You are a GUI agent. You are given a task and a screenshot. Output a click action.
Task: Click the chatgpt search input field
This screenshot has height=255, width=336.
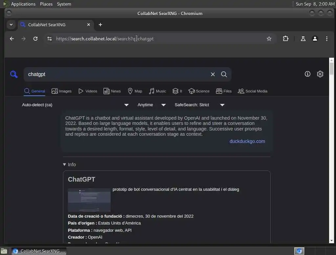[118, 74]
